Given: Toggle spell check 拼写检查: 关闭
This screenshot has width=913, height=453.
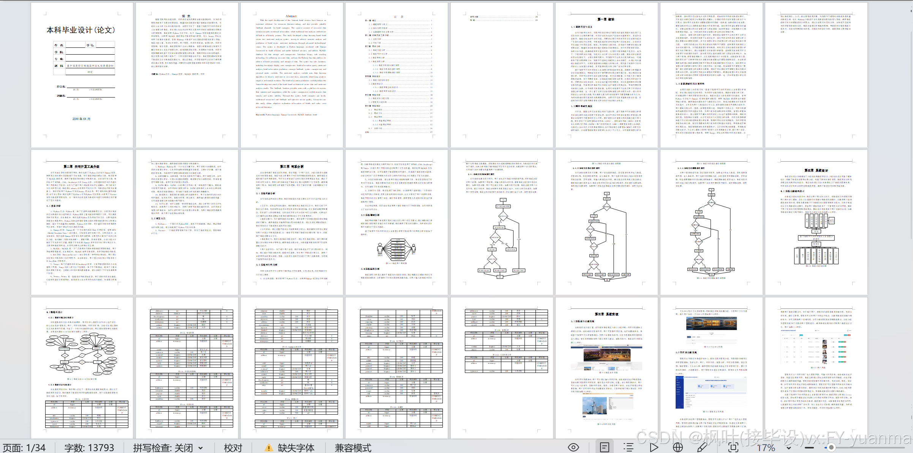Looking at the screenshot, I should [163, 448].
